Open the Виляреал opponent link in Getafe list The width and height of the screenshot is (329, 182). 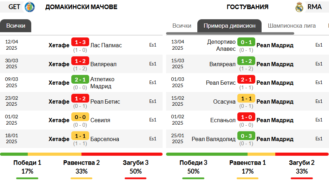[x=103, y=64]
